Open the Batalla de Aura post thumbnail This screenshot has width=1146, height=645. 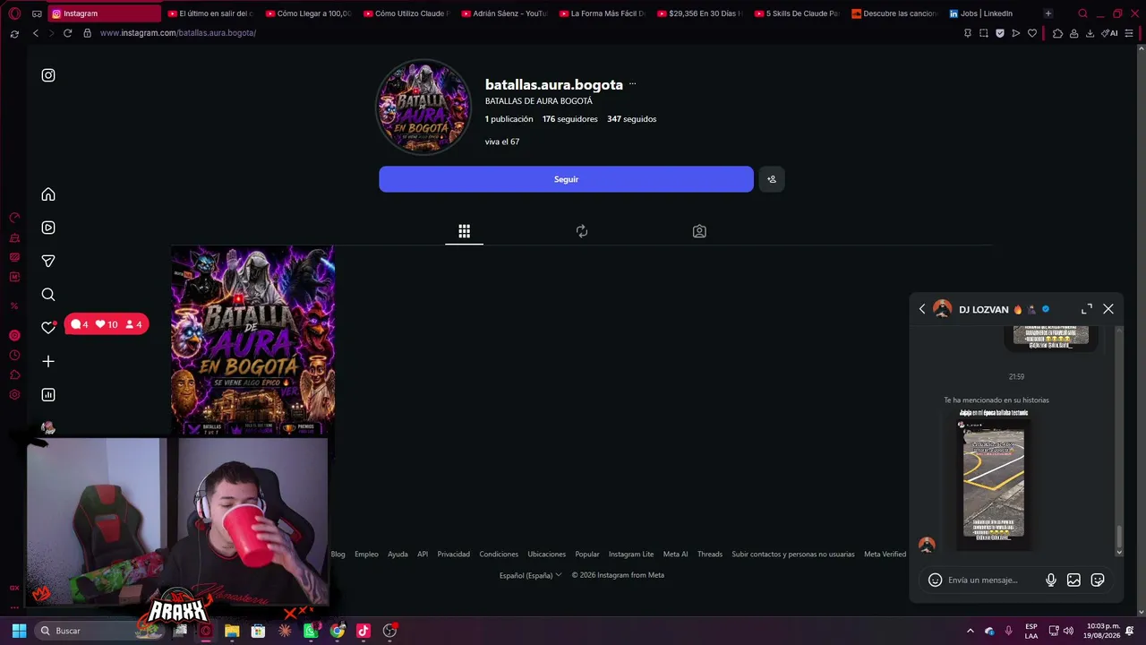pos(253,340)
